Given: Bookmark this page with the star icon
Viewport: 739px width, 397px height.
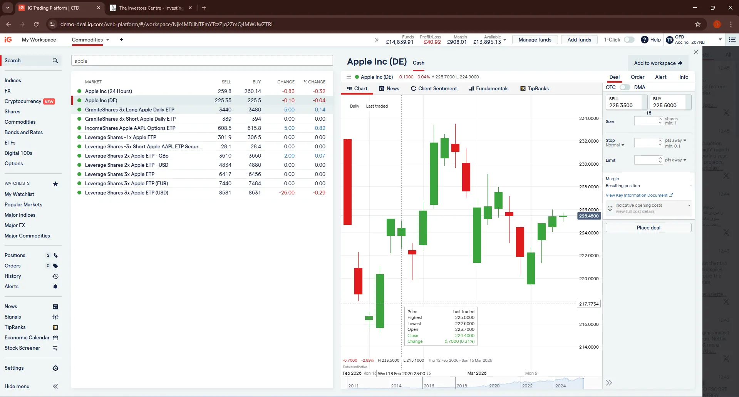Looking at the screenshot, I should click(x=698, y=24).
